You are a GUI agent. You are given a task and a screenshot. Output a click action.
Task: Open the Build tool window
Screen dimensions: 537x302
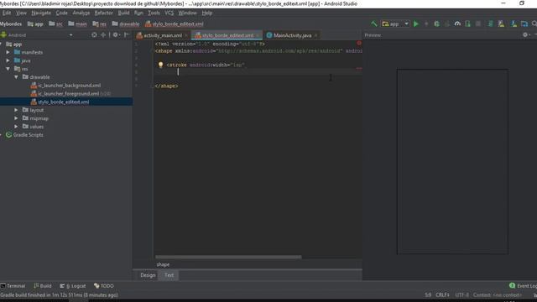43,285
